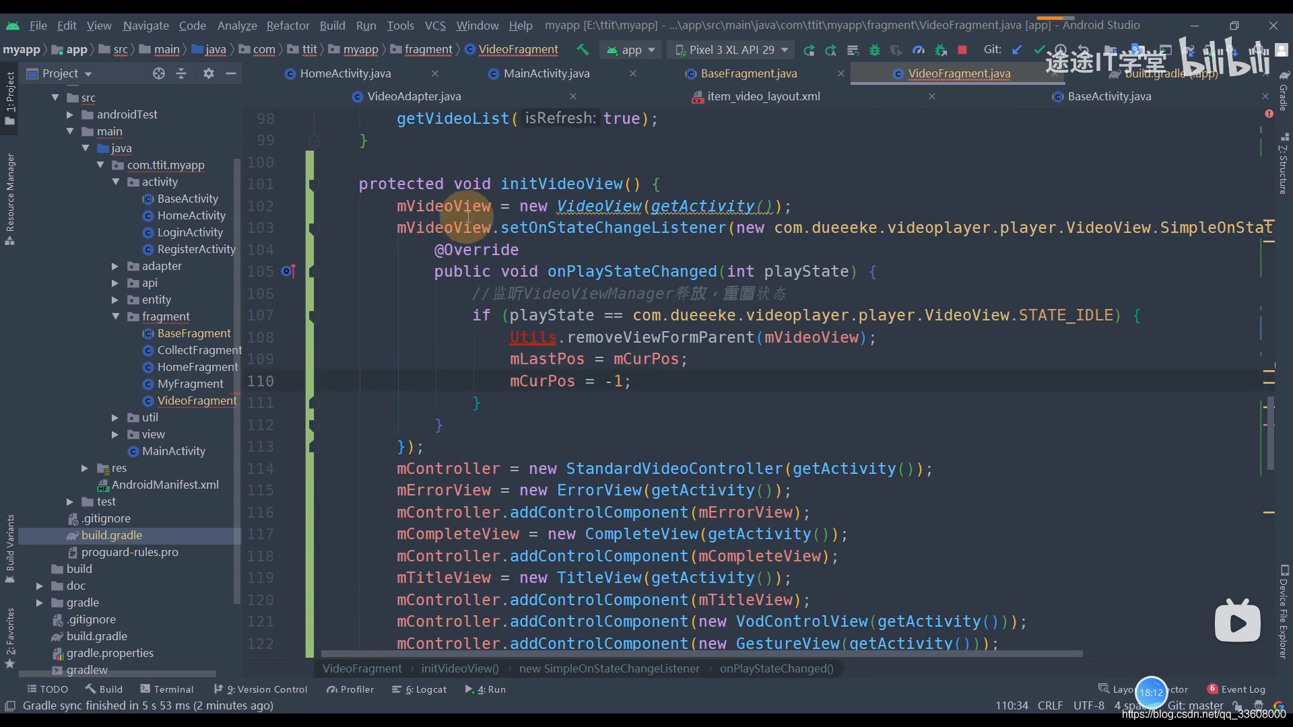Click the editor horizontal scrollbar

[702, 654]
